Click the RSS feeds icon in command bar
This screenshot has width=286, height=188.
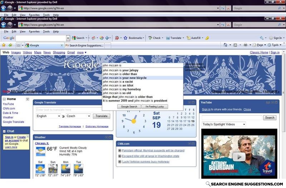(x=235, y=45)
